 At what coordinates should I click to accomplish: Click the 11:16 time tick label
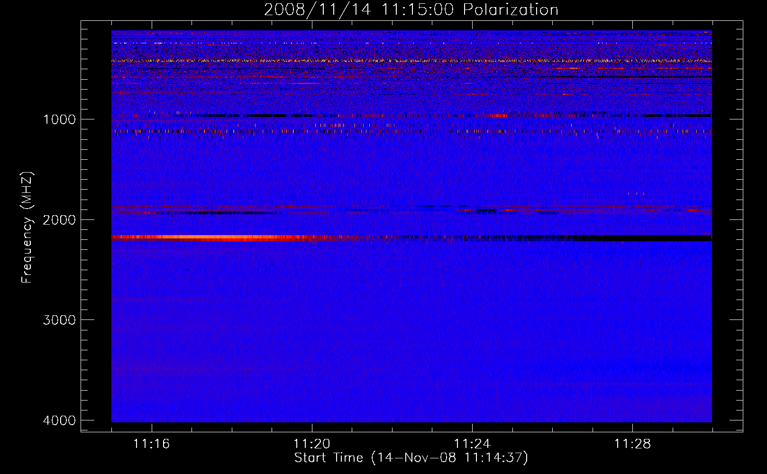tap(151, 444)
